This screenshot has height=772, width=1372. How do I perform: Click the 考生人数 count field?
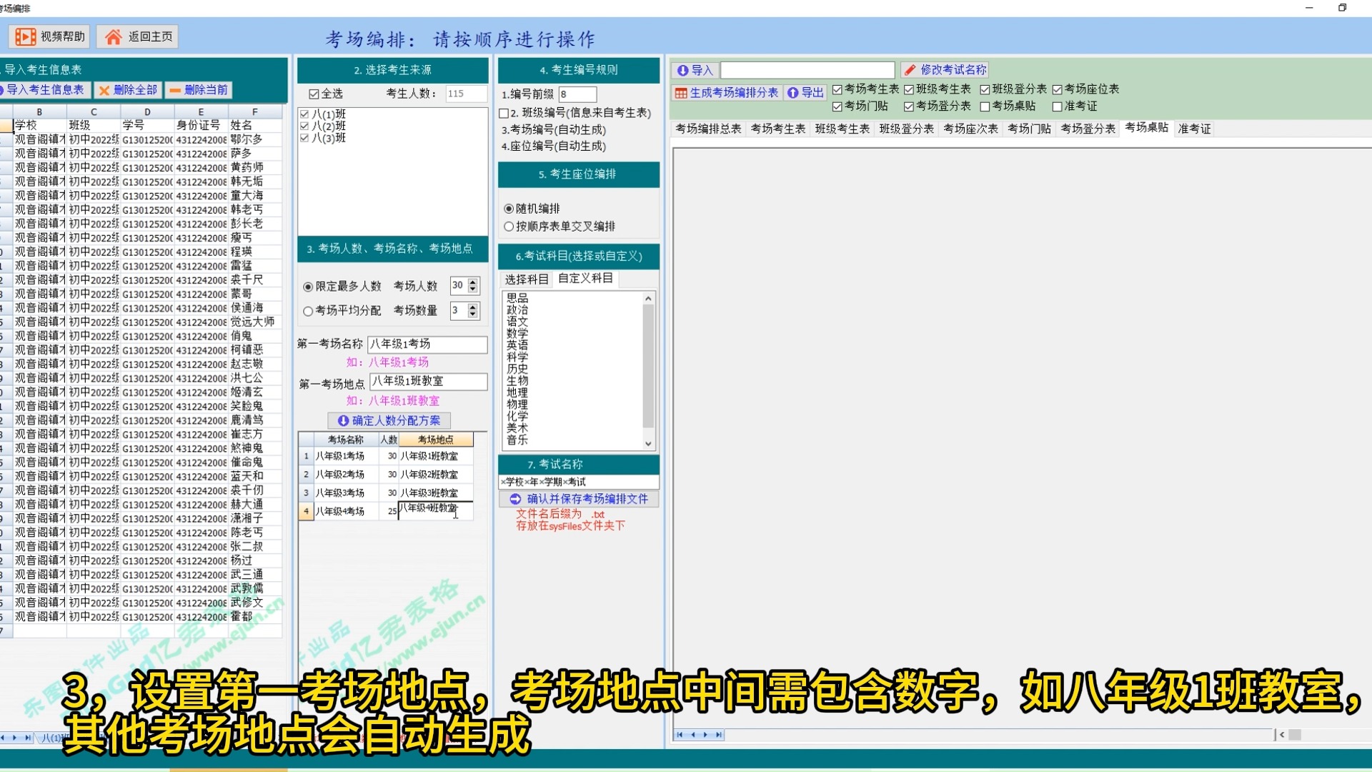[x=466, y=94]
